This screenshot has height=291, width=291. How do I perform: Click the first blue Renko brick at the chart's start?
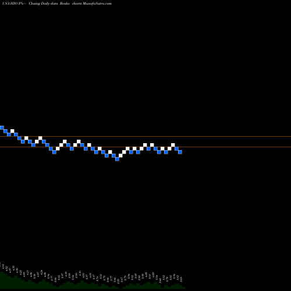[x=2, y=127]
